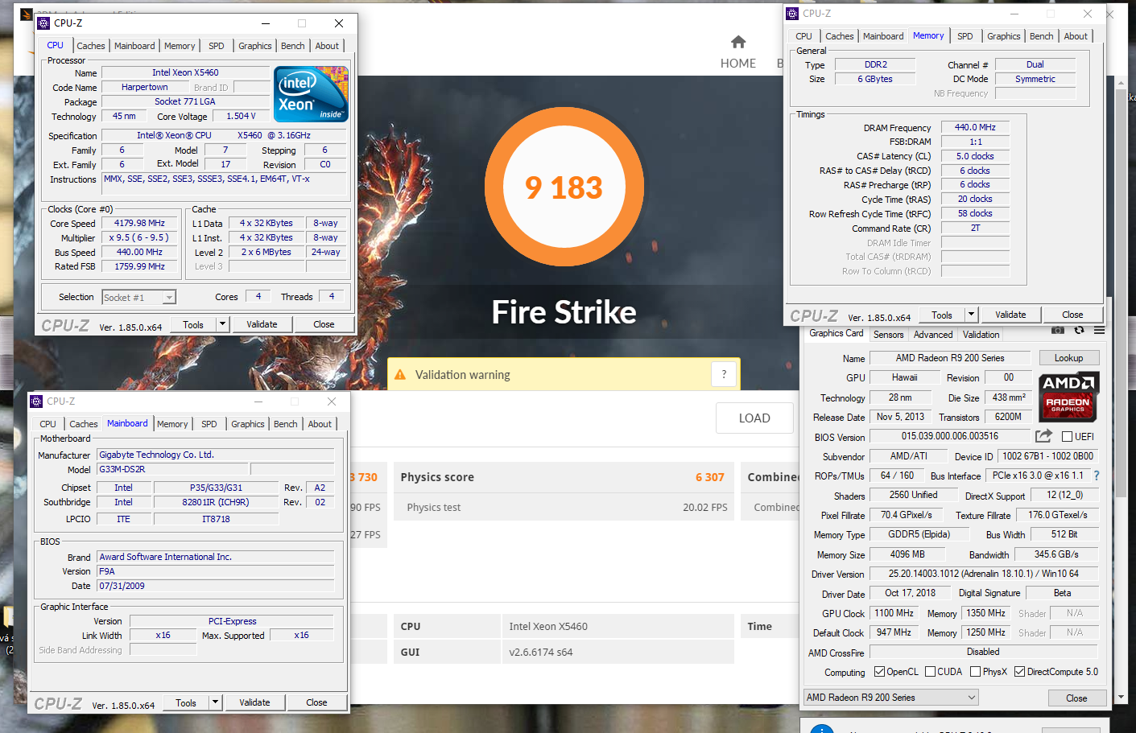Image resolution: width=1136 pixels, height=733 pixels.
Task: Toggle the UEFI checkbox in GPU-Z
Action: tap(1067, 437)
